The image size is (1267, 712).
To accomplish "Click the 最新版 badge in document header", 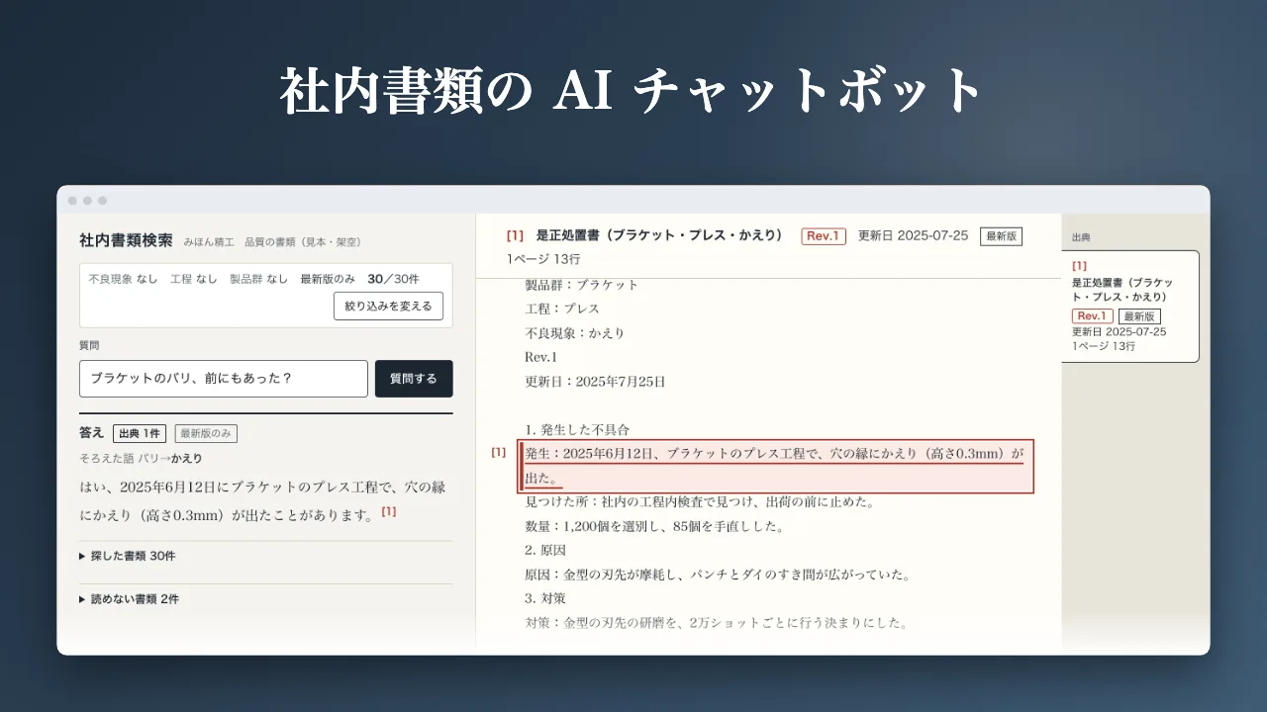I will 1001,236.
